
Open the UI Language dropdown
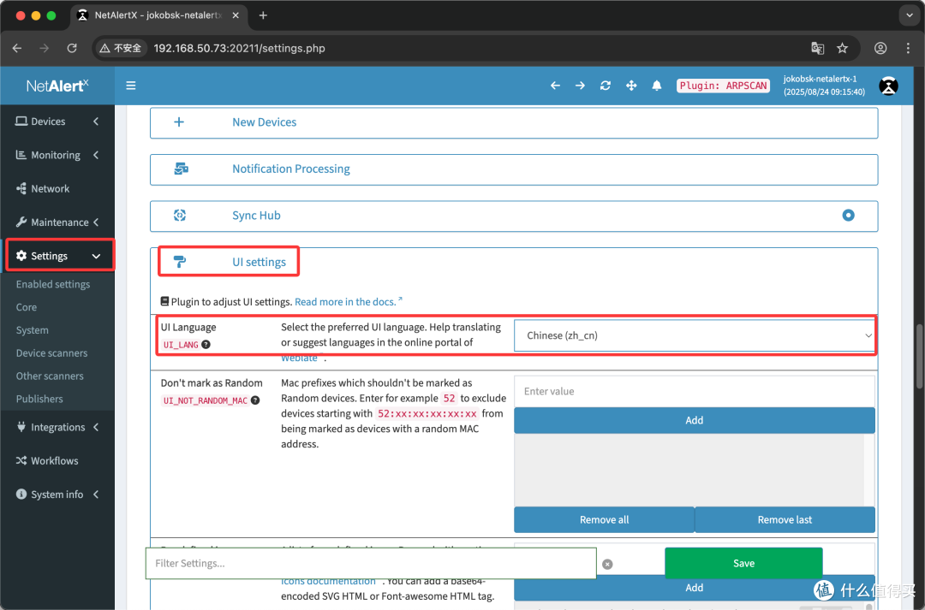pyautogui.click(x=695, y=335)
